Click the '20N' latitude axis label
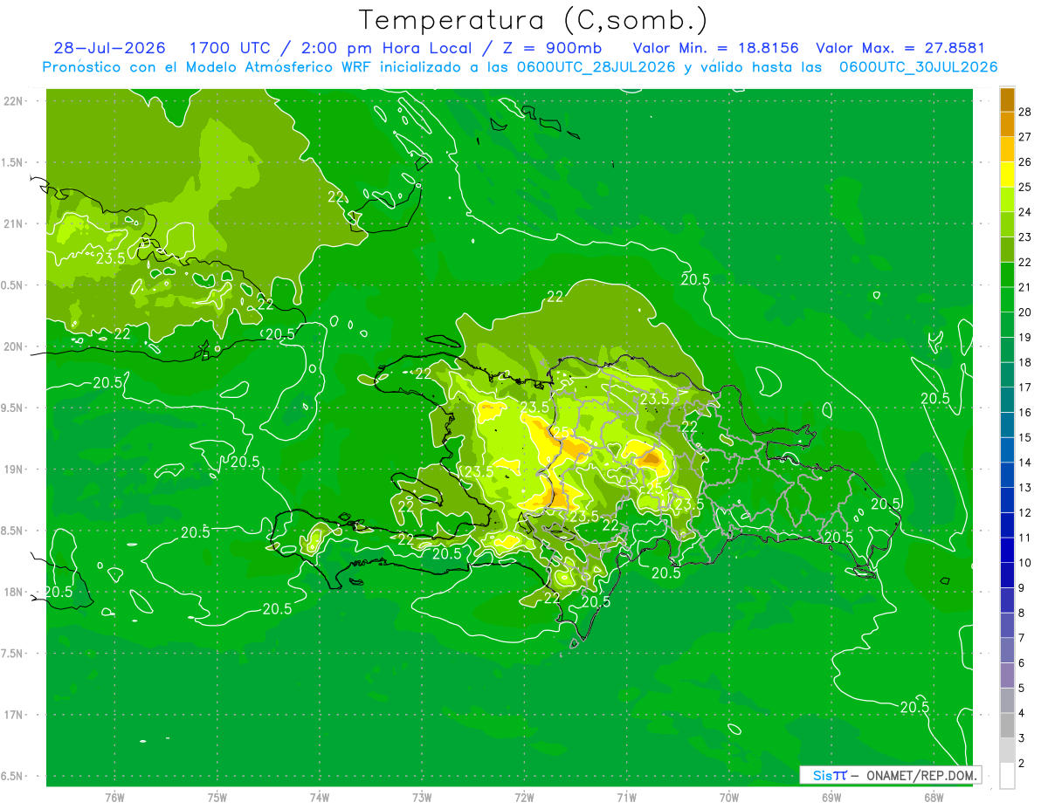 point(14,346)
